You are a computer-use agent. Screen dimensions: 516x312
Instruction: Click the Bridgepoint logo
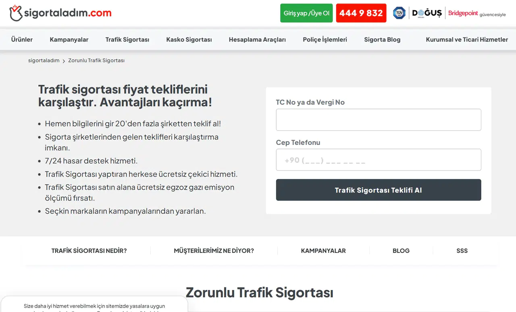(463, 13)
